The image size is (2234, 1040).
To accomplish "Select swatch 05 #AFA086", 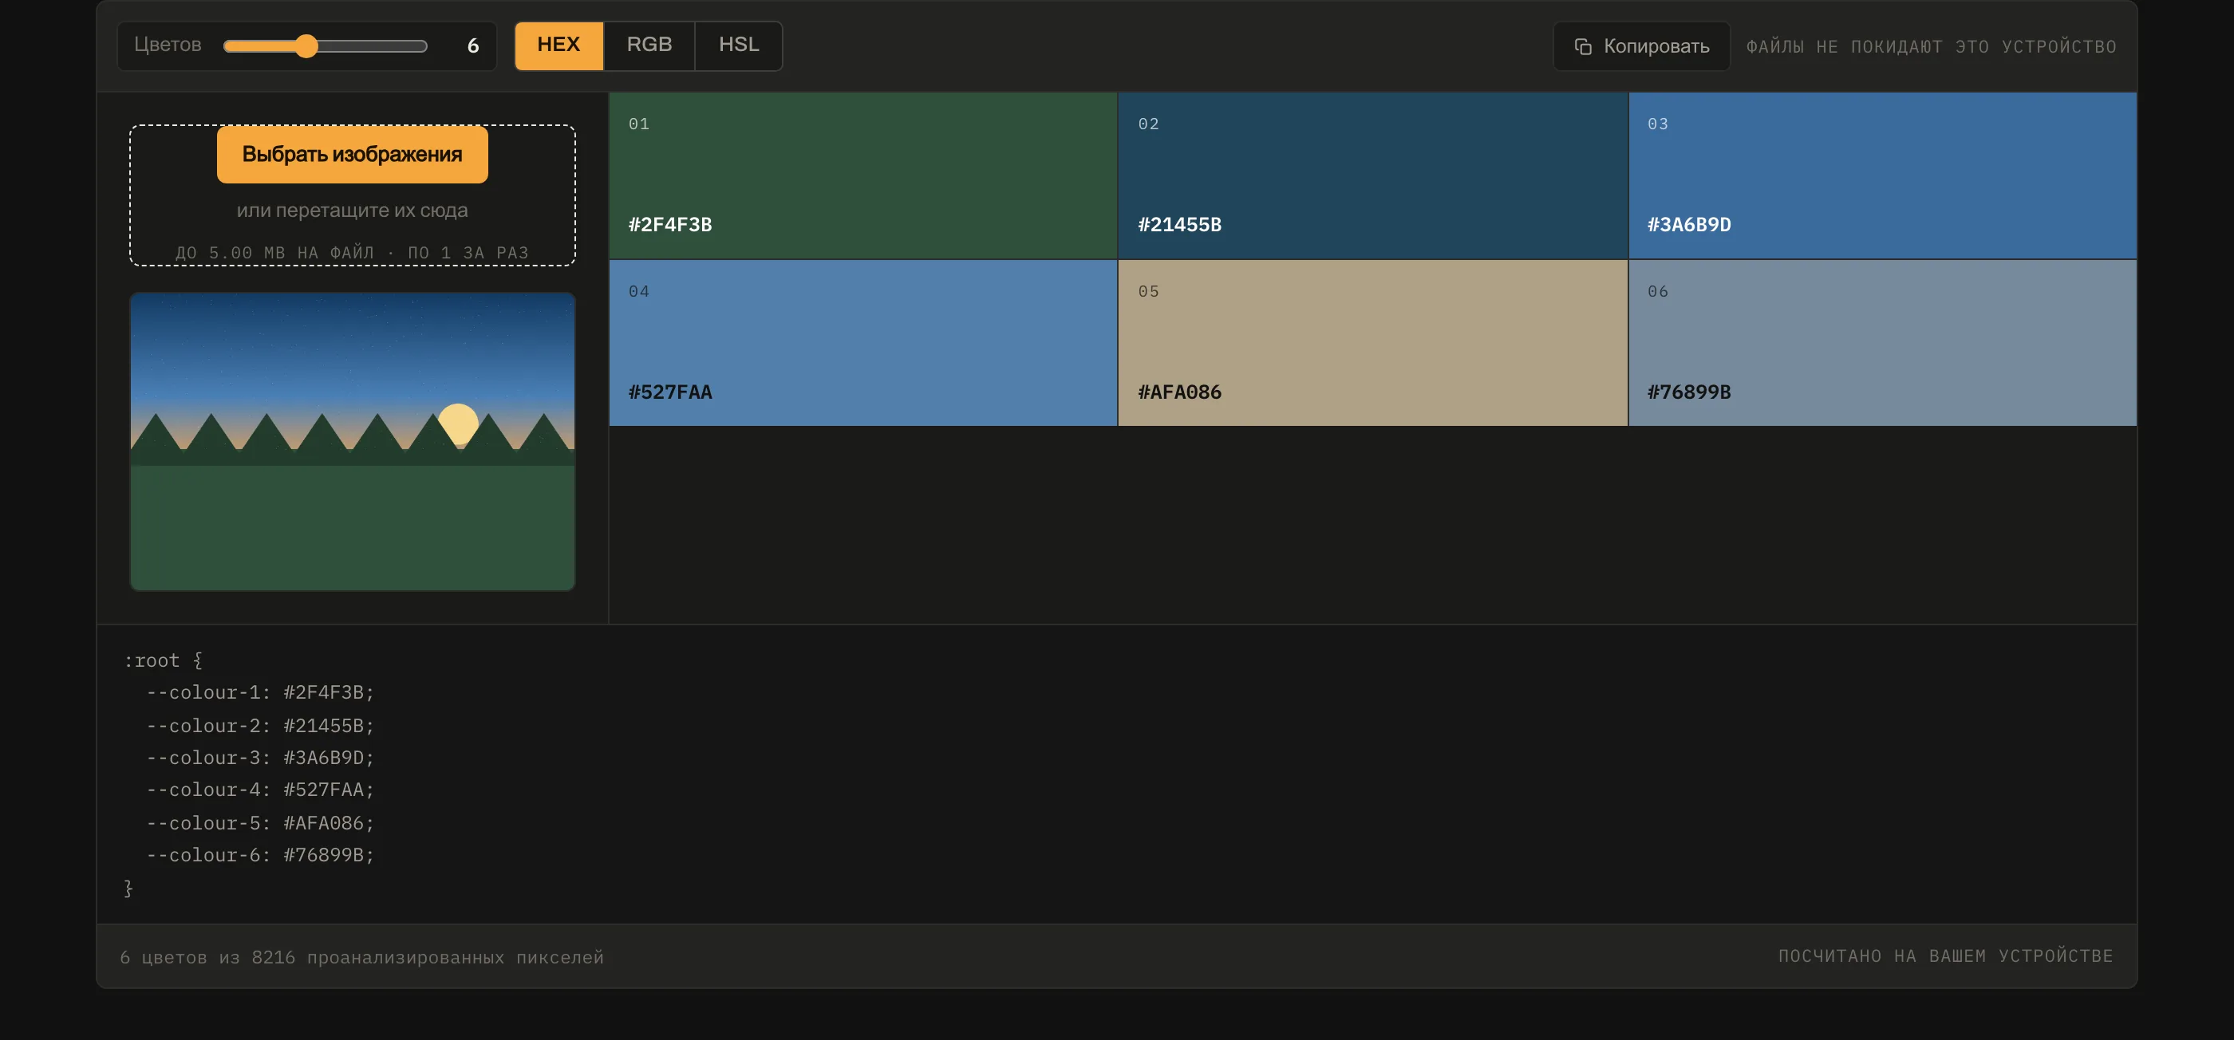I will (x=1373, y=343).
